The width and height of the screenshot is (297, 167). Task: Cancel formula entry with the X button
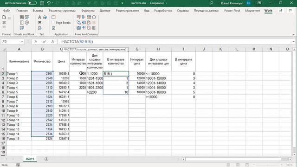tap(36, 42)
